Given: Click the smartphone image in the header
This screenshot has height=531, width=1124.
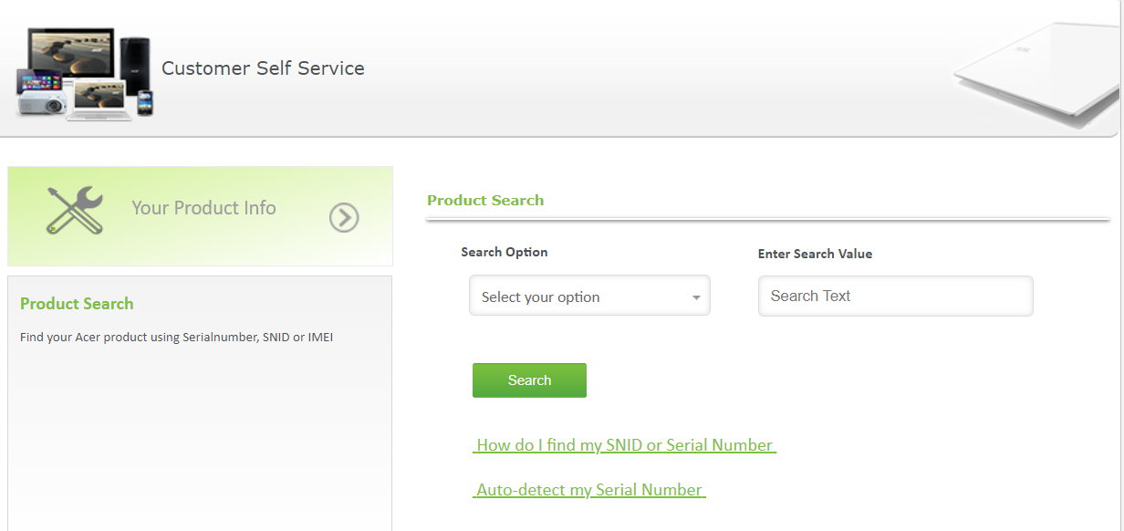Looking at the screenshot, I should click(145, 103).
